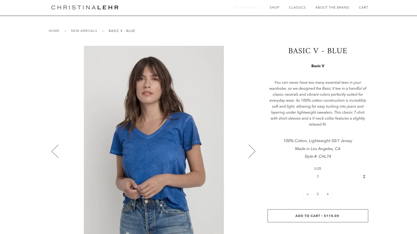Click the Basic V - Blue product title
417x234 pixels.
click(x=318, y=51)
